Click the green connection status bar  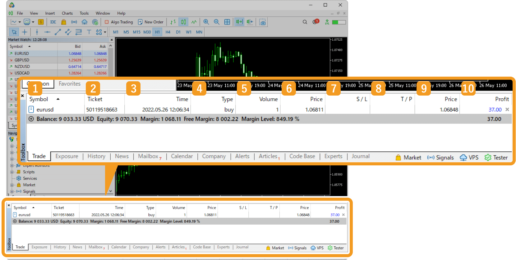coord(339,22)
